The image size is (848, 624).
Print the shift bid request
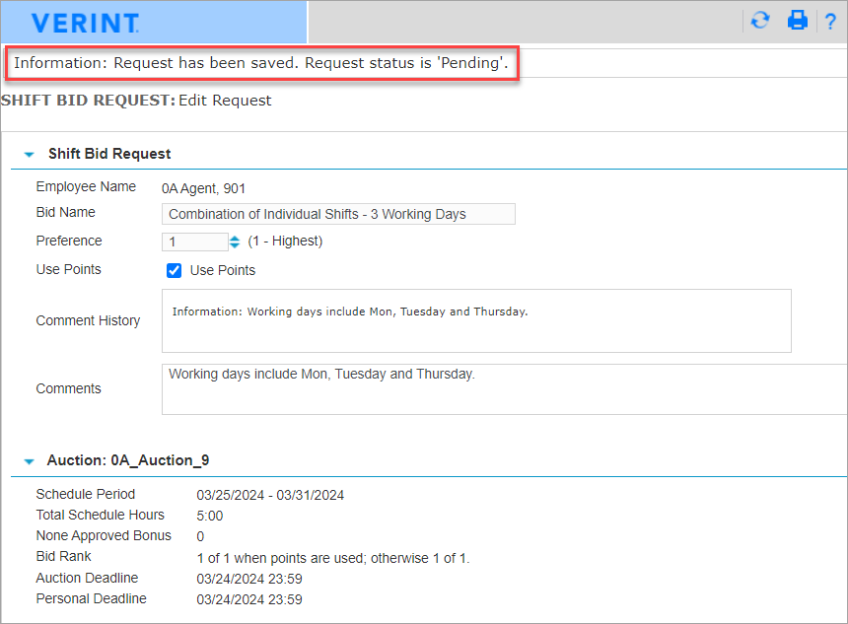point(798,20)
